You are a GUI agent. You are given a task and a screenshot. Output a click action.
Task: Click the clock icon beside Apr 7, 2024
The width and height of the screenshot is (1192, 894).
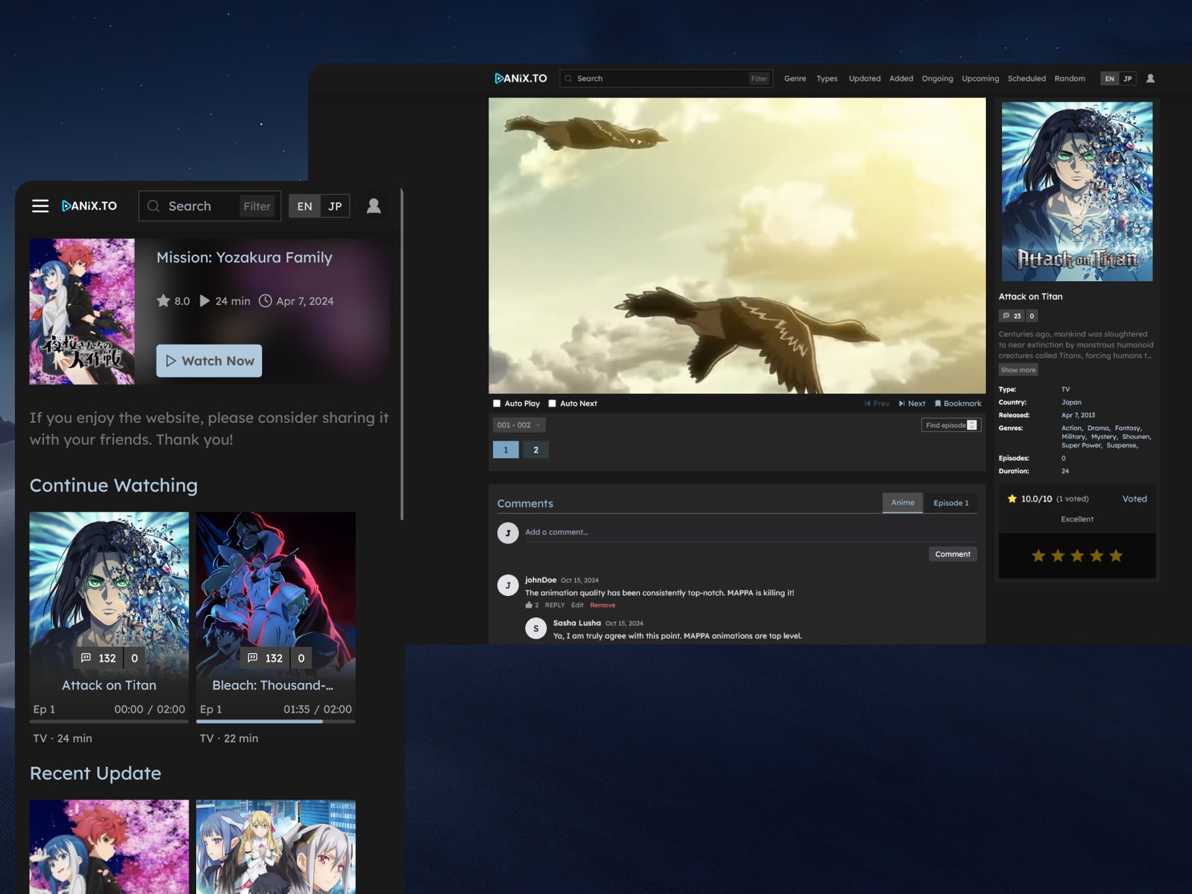[265, 301]
